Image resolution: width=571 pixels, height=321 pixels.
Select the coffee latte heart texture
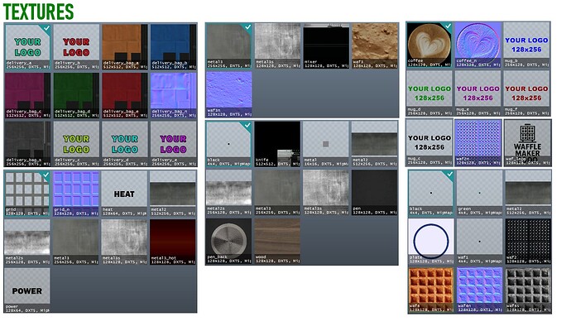point(429,45)
